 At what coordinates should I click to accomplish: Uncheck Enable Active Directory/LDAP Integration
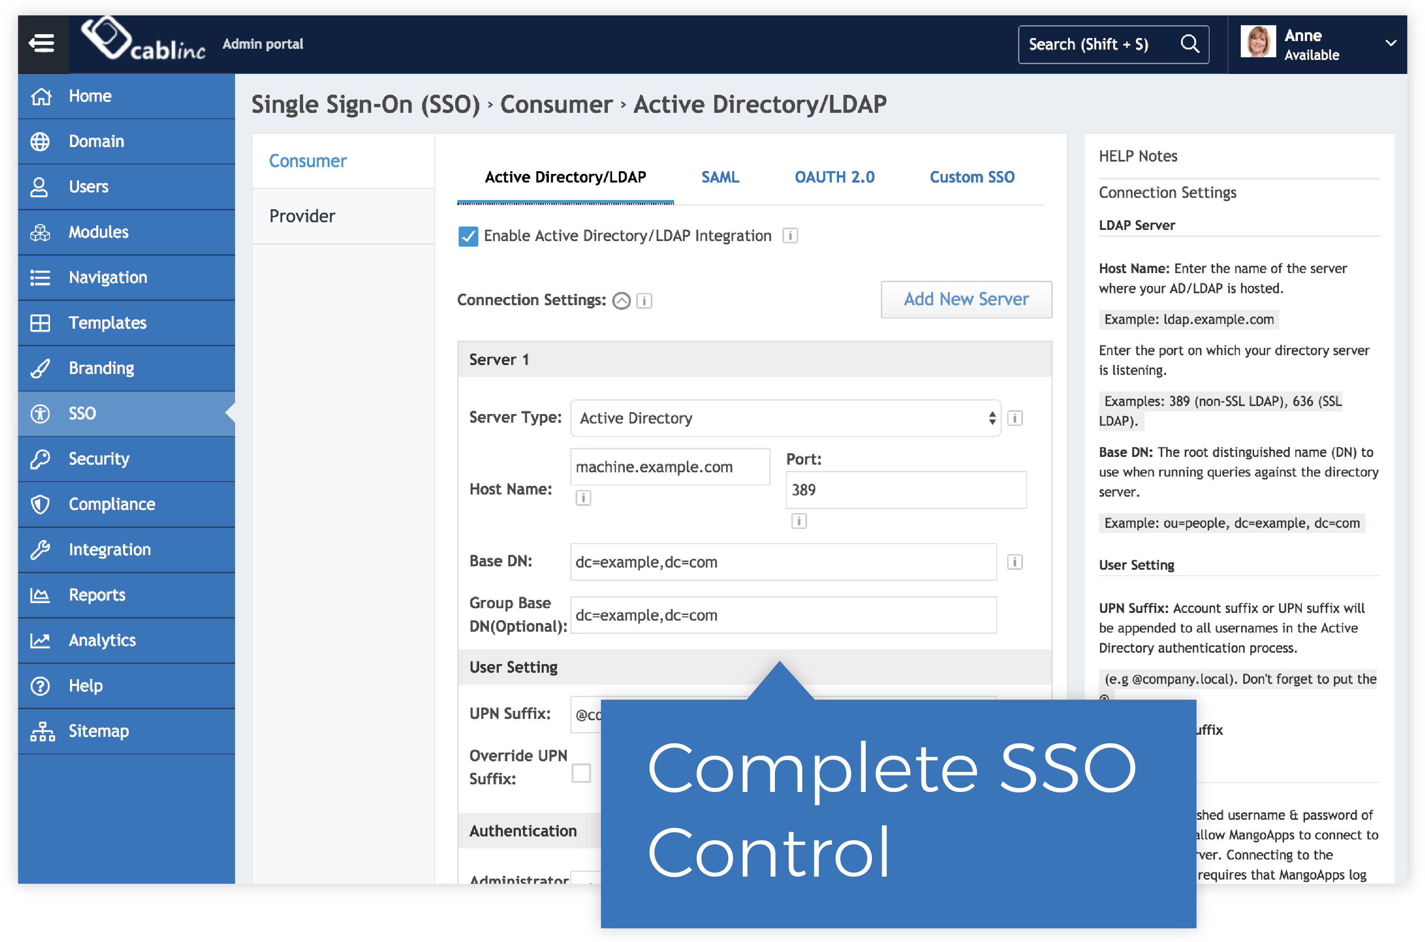pyautogui.click(x=468, y=236)
